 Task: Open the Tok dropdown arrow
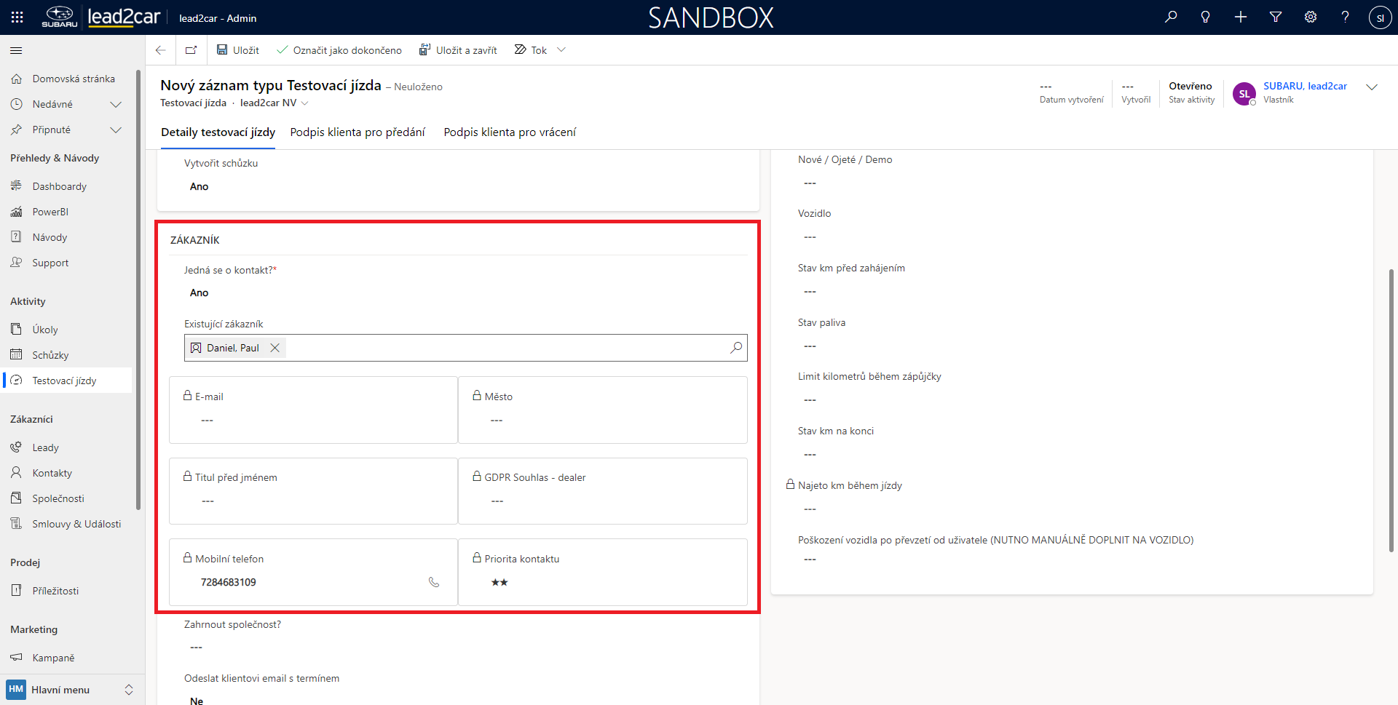click(561, 50)
